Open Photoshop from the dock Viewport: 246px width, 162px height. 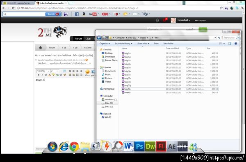(x=139, y=146)
